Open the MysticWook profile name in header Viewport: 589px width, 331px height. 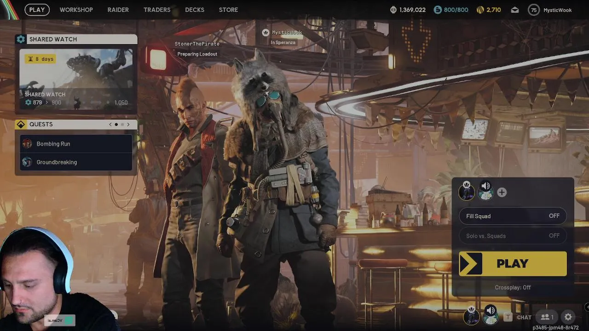(x=557, y=10)
